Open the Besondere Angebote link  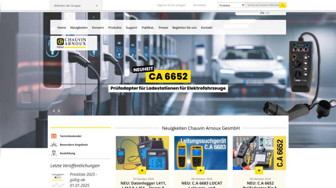point(74,145)
